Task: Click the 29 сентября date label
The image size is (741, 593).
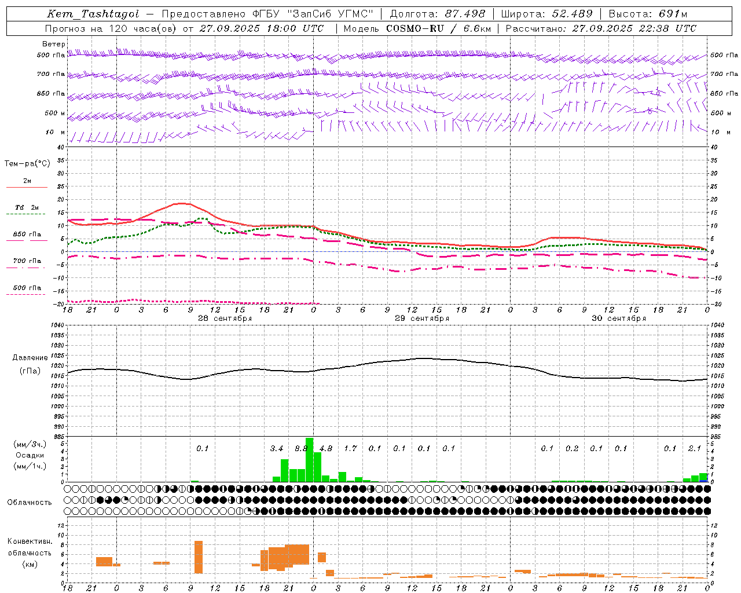Action: 422,319
